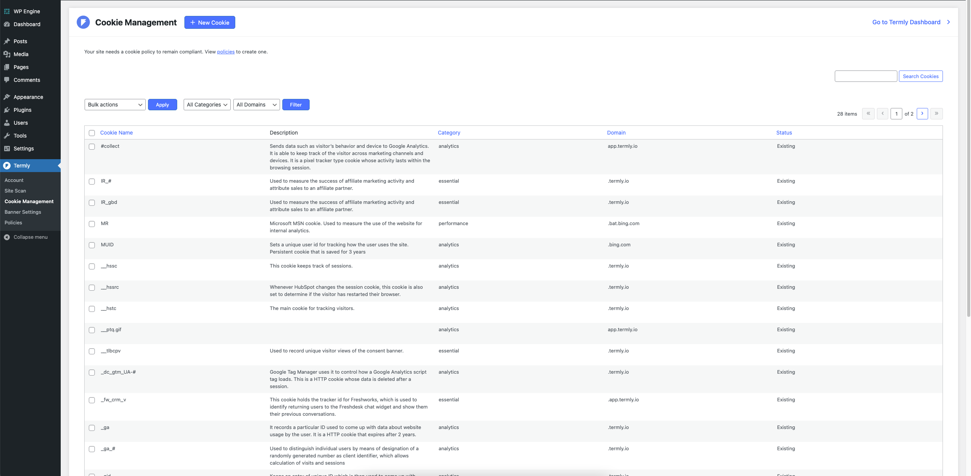Click the Appearance icon in sidebar
Screen dimensions: 971x476
[x=7, y=96]
